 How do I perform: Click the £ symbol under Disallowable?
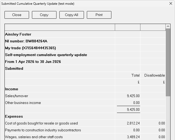click(164, 82)
